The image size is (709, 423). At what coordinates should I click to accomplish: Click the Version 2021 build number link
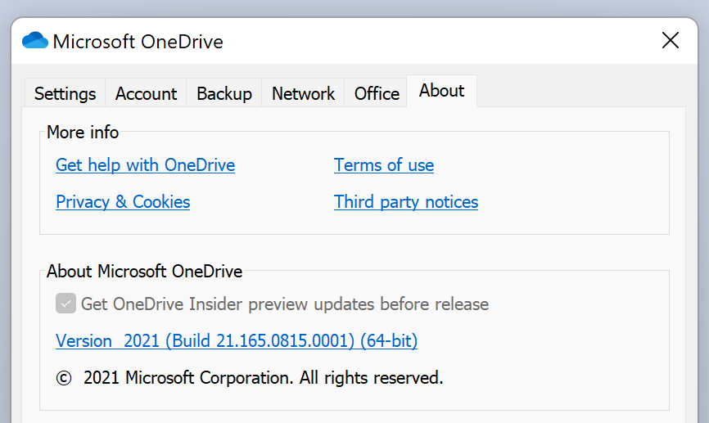coord(237,340)
